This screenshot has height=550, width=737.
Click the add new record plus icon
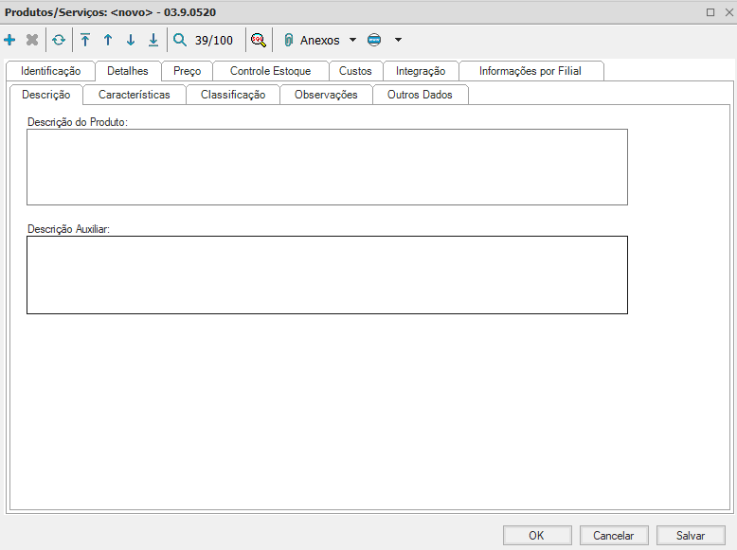(10, 40)
